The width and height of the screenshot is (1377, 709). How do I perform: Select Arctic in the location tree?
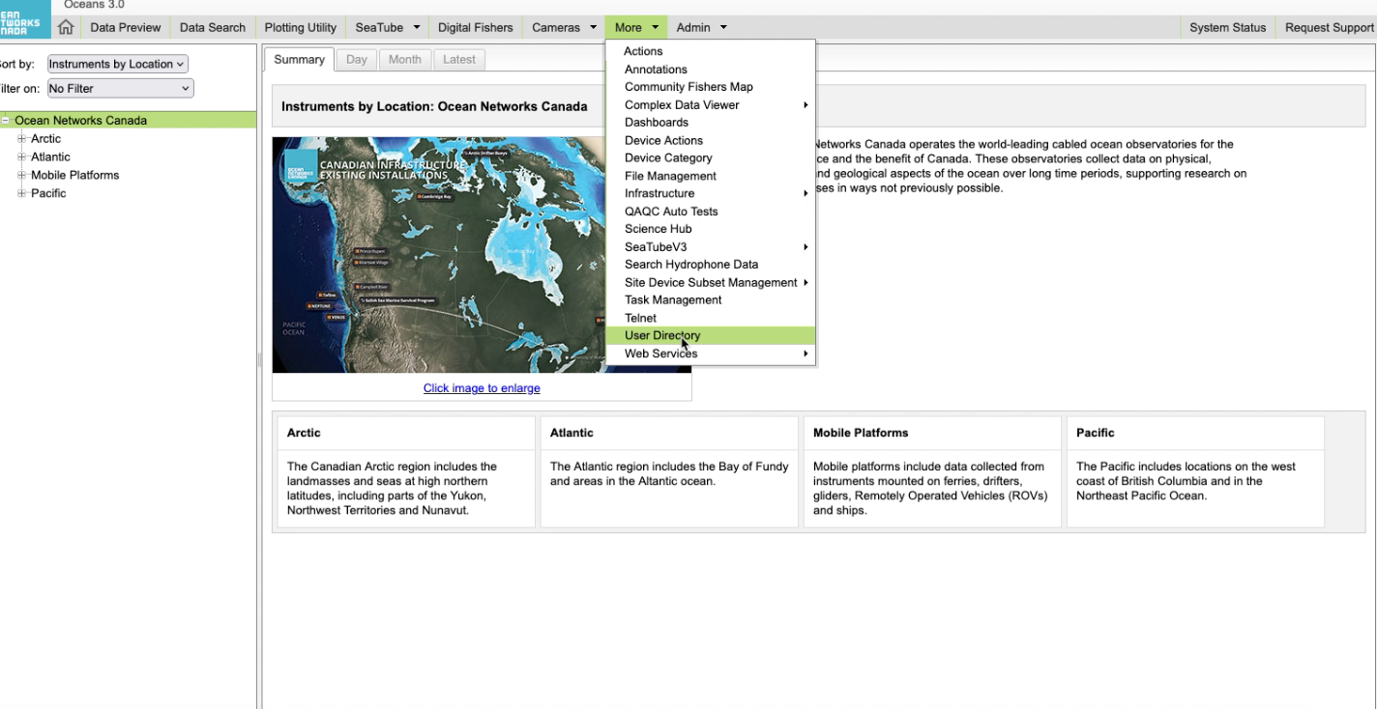(45, 139)
